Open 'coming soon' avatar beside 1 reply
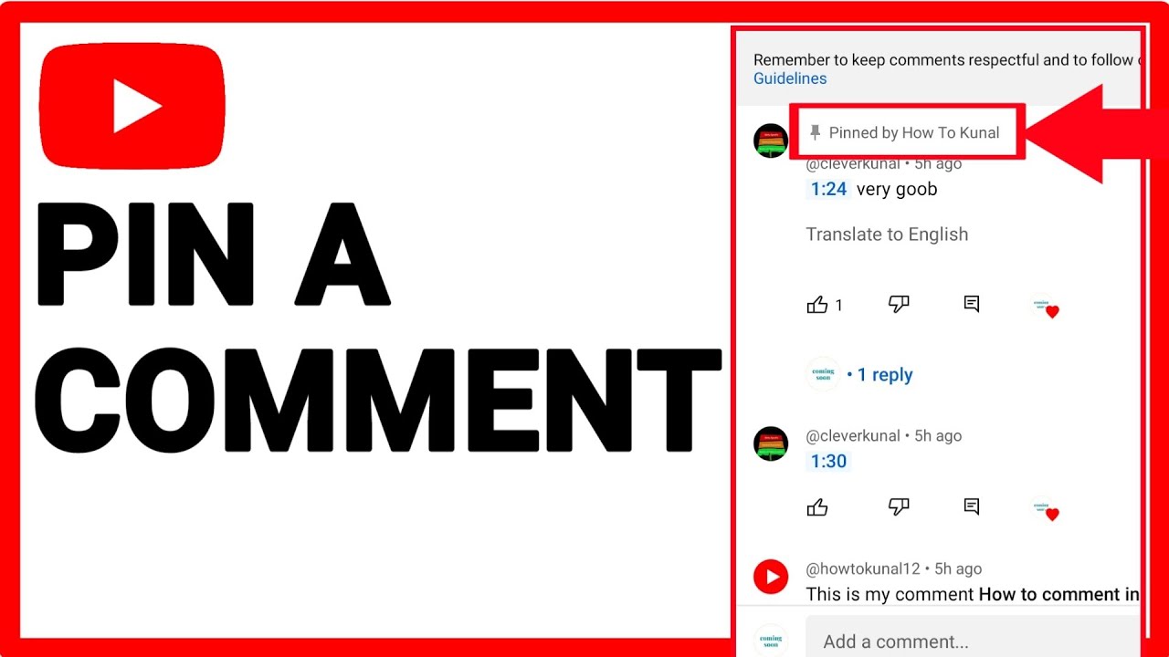The width and height of the screenshot is (1169, 657). coord(823,374)
